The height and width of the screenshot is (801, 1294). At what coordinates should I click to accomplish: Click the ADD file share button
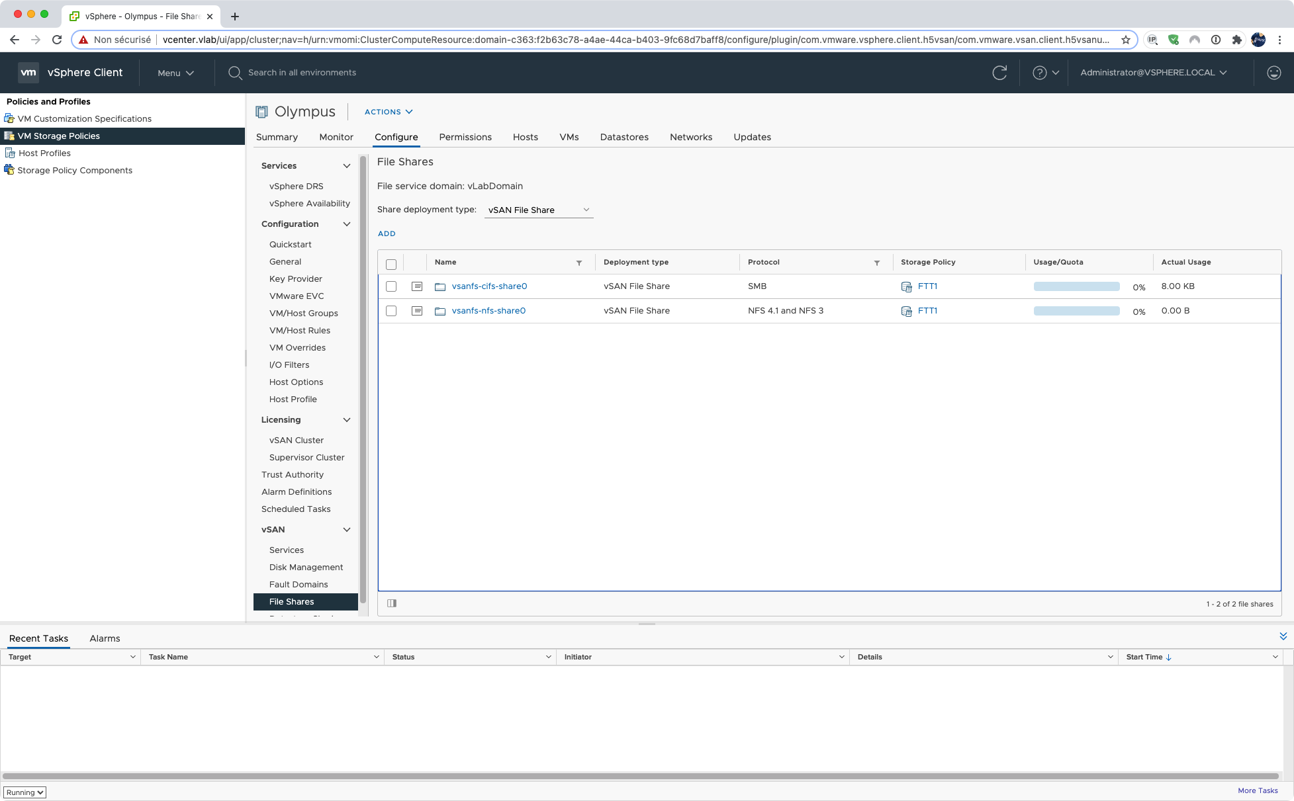coord(387,233)
